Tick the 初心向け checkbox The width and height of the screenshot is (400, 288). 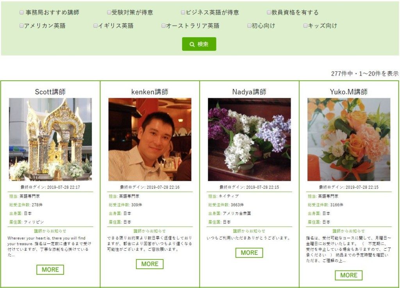coord(249,25)
